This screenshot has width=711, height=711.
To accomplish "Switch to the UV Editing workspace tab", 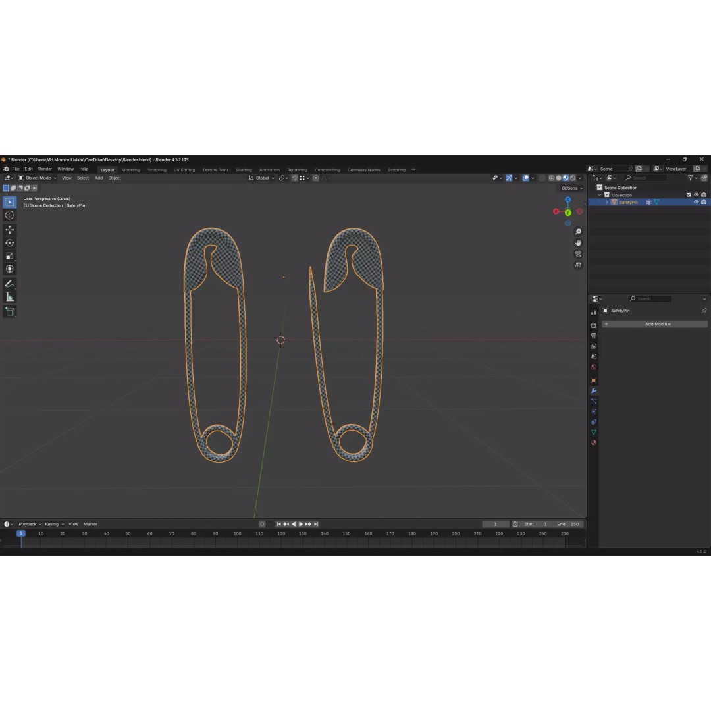I will tap(184, 170).
